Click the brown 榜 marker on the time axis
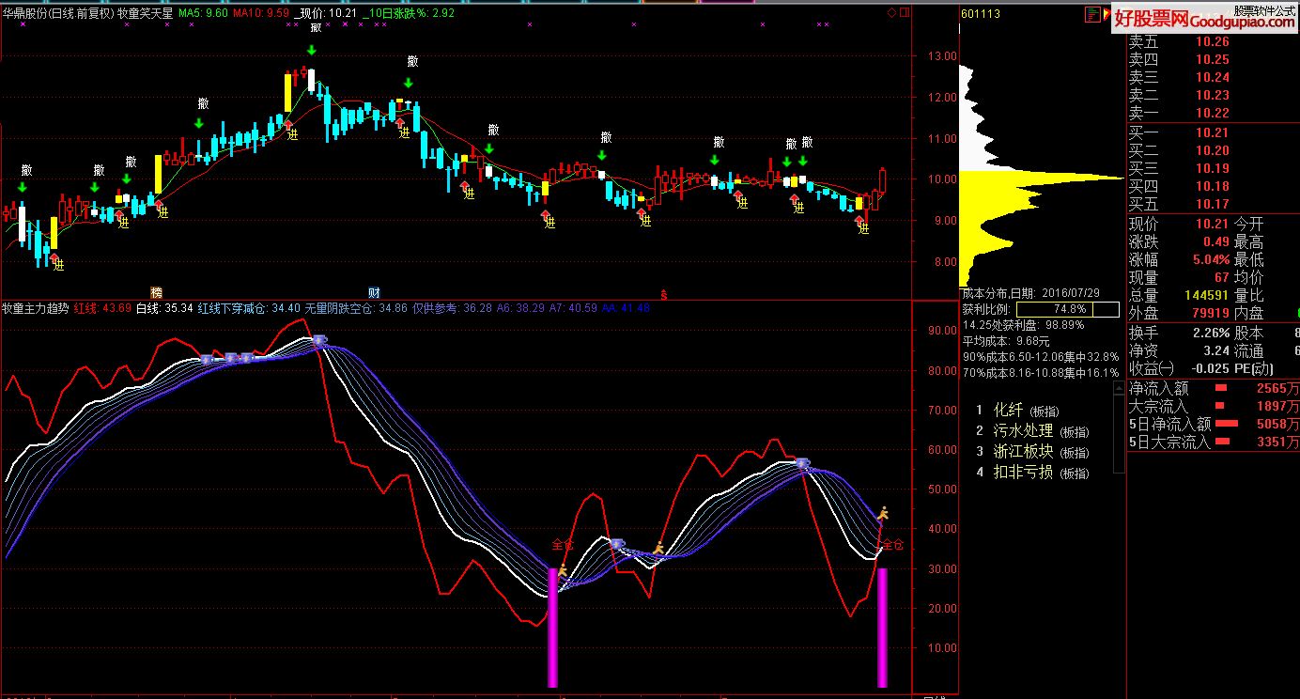Image resolution: width=1300 pixels, height=699 pixels. 156,293
